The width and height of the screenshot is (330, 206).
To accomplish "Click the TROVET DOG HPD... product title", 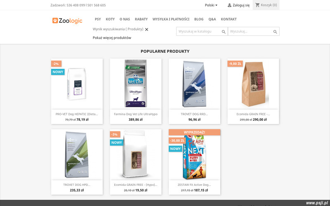I will (x=77, y=185).
